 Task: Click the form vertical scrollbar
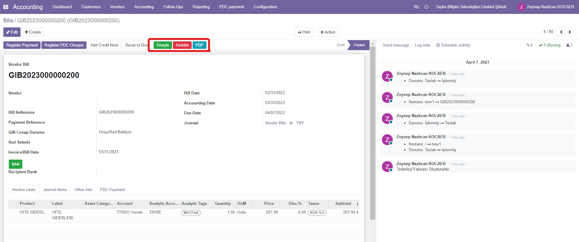[373, 134]
